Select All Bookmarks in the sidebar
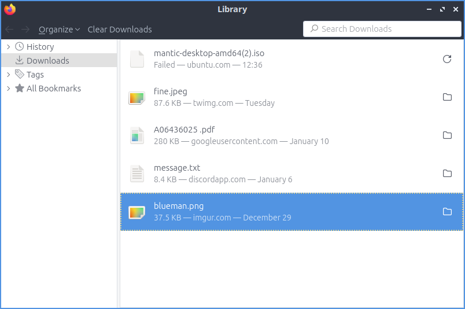 point(53,89)
